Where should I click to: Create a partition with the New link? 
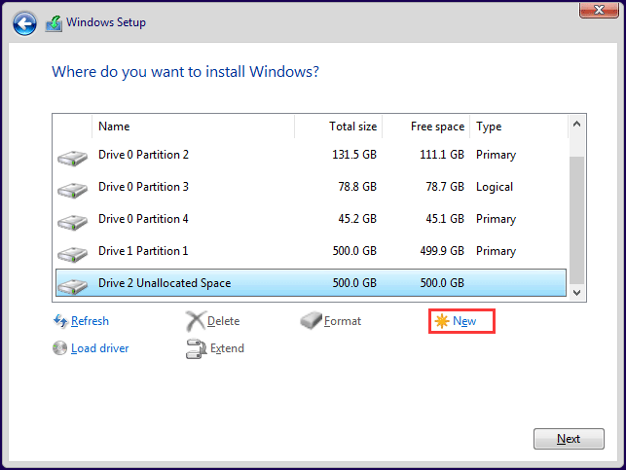(x=464, y=321)
